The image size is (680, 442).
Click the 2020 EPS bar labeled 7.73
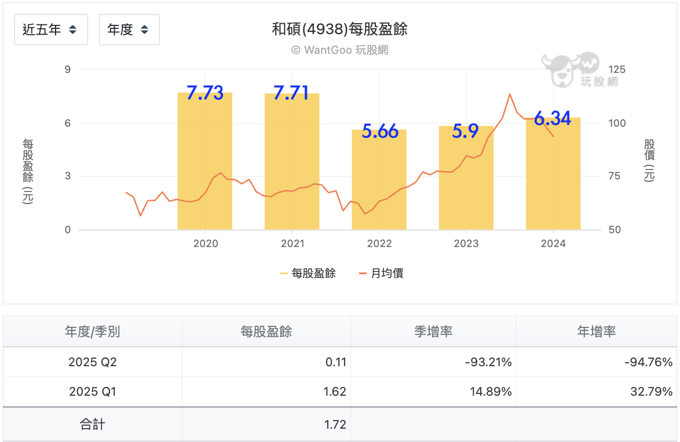[x=204, y=161]
